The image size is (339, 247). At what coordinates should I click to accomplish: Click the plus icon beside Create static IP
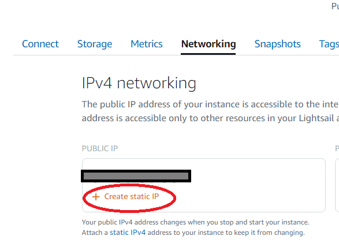[x=96, y=197]
